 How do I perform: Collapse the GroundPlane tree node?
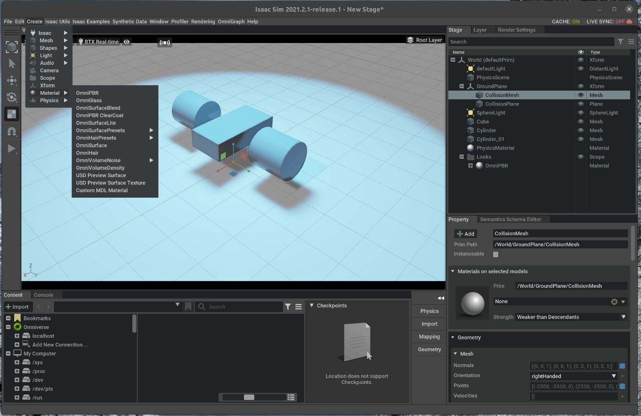[x=462, y=86]
